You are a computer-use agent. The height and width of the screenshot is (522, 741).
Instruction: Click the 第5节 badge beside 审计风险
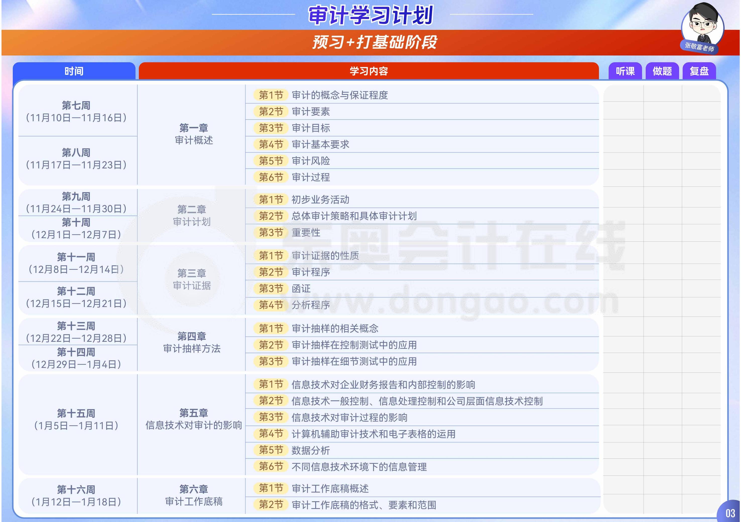(x=271, y=161)
